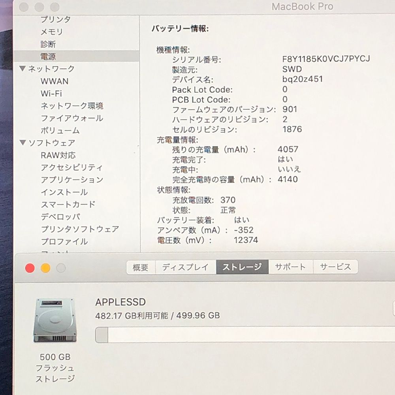395x395 pixels.
Task: Select Wi-Fi in the sidebar
Action: pos(51,94)
